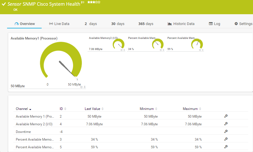
Task: Open the sensor Settings tab
Action: point(243,24)
